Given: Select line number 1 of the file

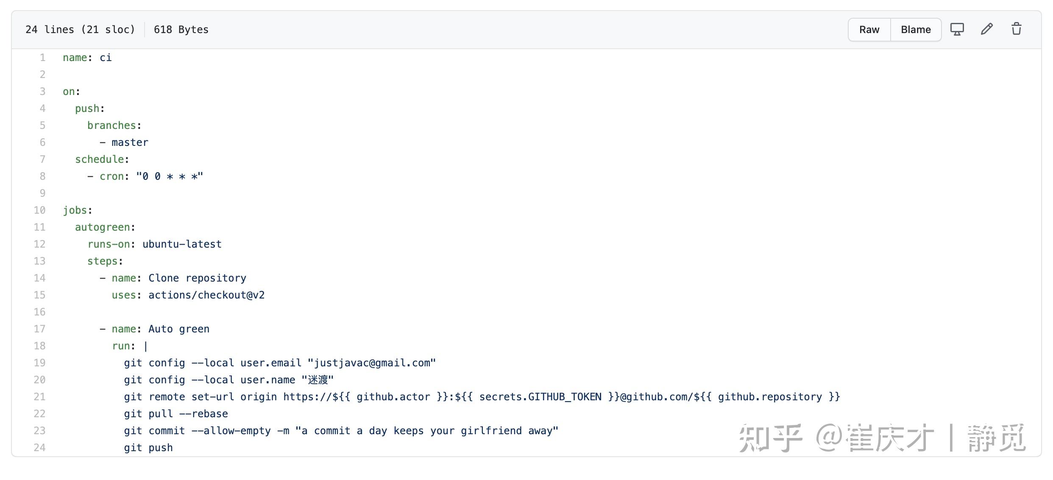Looking at the screenshot, I should [42, 57].
